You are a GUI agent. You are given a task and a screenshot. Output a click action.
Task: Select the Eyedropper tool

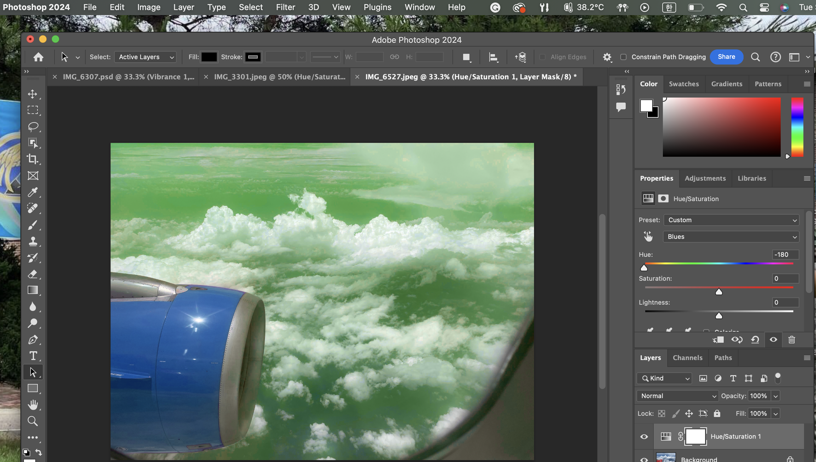[x=33, y=192]
